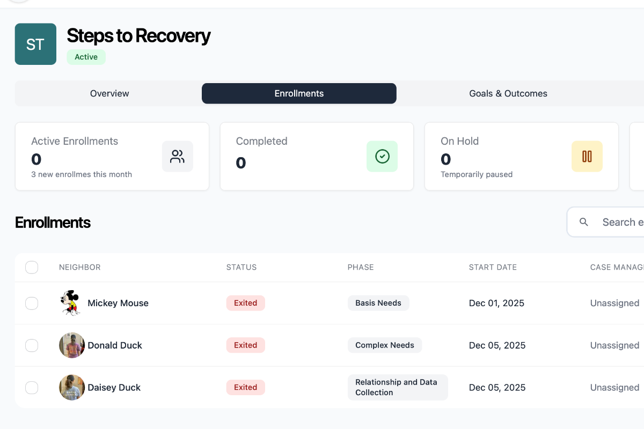The image size is (644, 429).
Task: Click the On Hold pause icon
Action: 587,157
